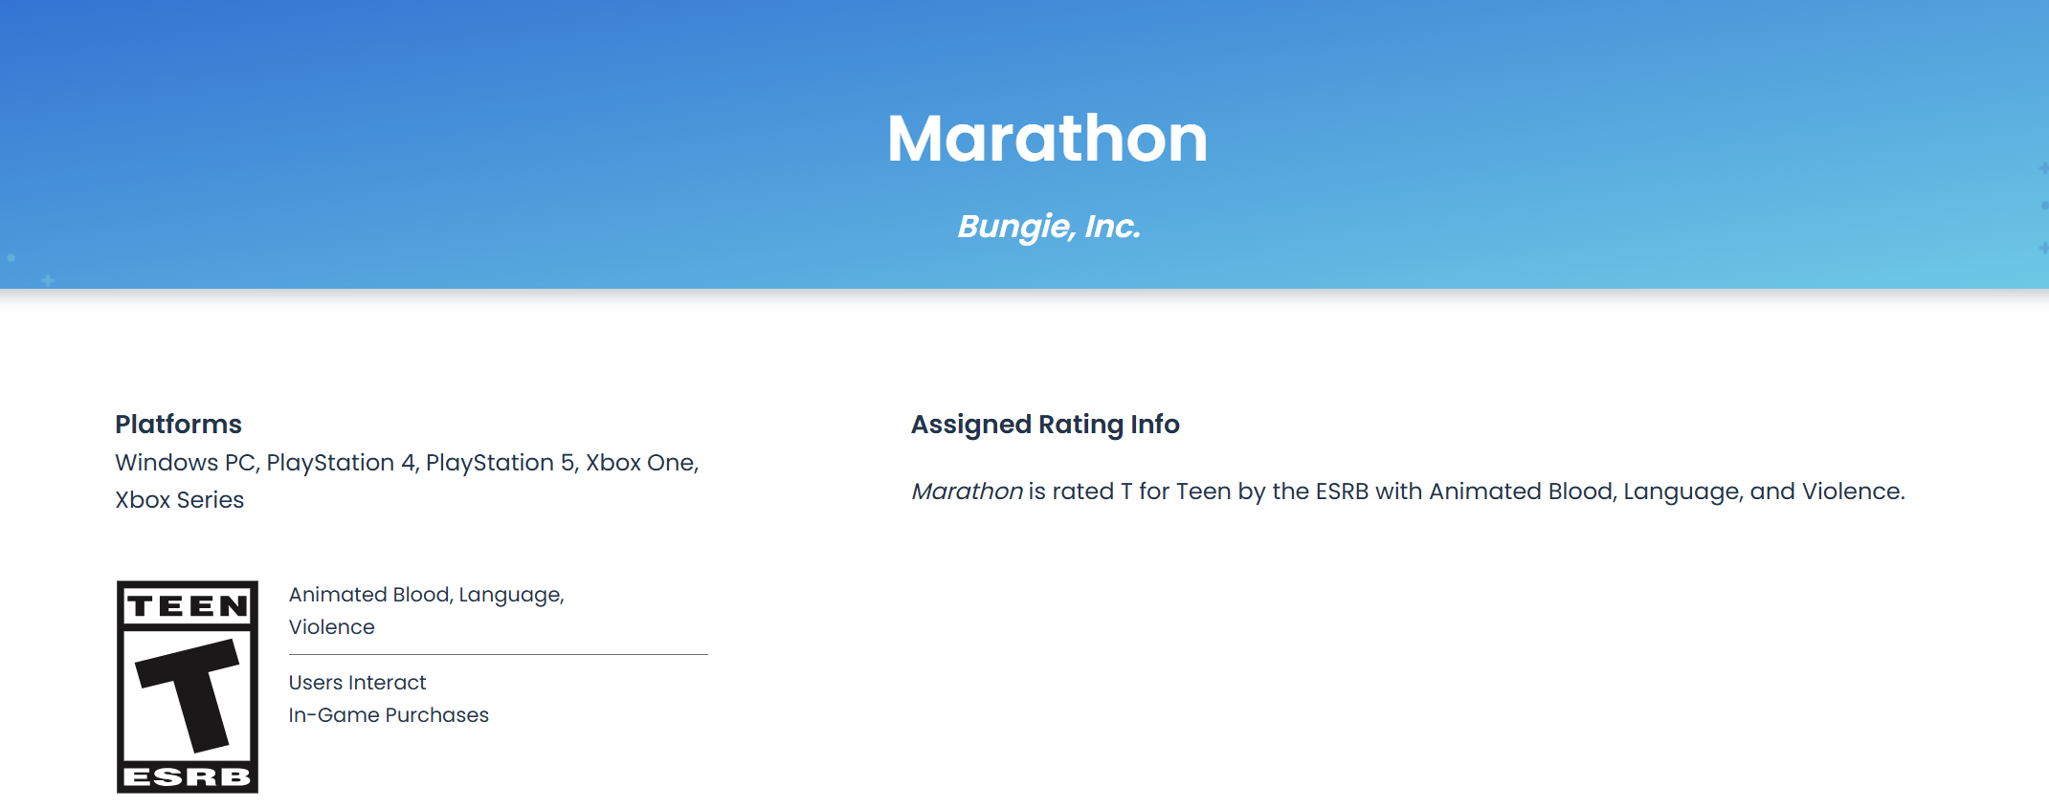Image resolution: width=2049 pixels, height=808 pixels.
Task: Click "T for Teen" in the rating summary
Action: coord(1175,491)
